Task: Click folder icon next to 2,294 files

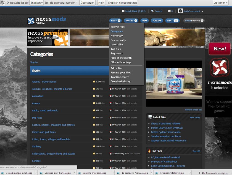Action: (x=94, y=81)
